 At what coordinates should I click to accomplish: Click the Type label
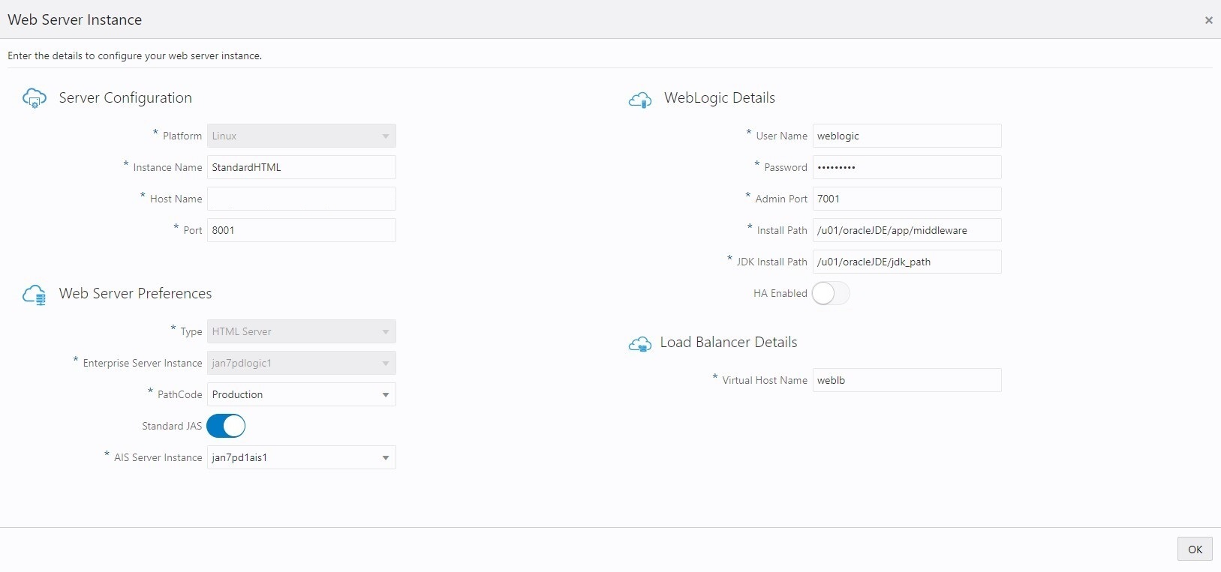(191, 331)
